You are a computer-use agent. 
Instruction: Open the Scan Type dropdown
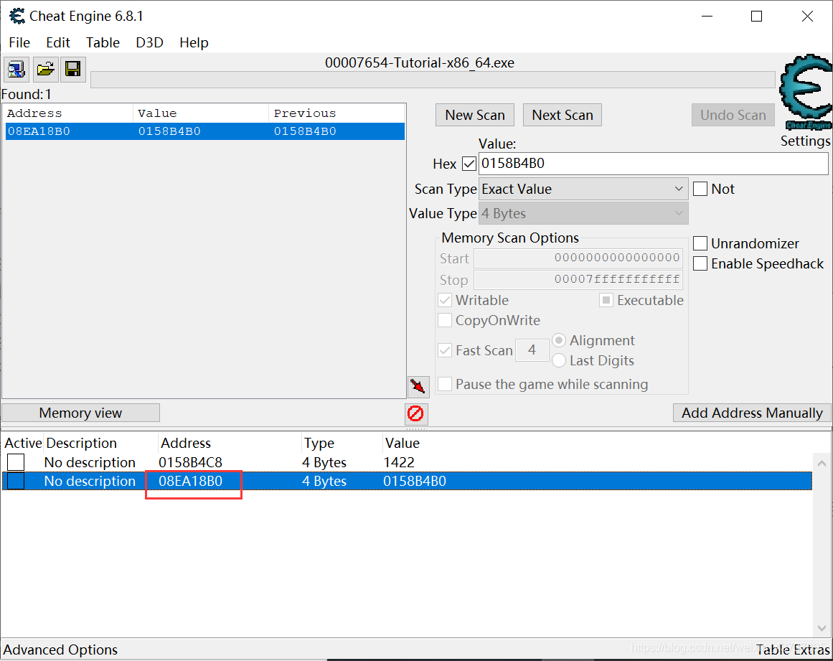coord(583,189)
